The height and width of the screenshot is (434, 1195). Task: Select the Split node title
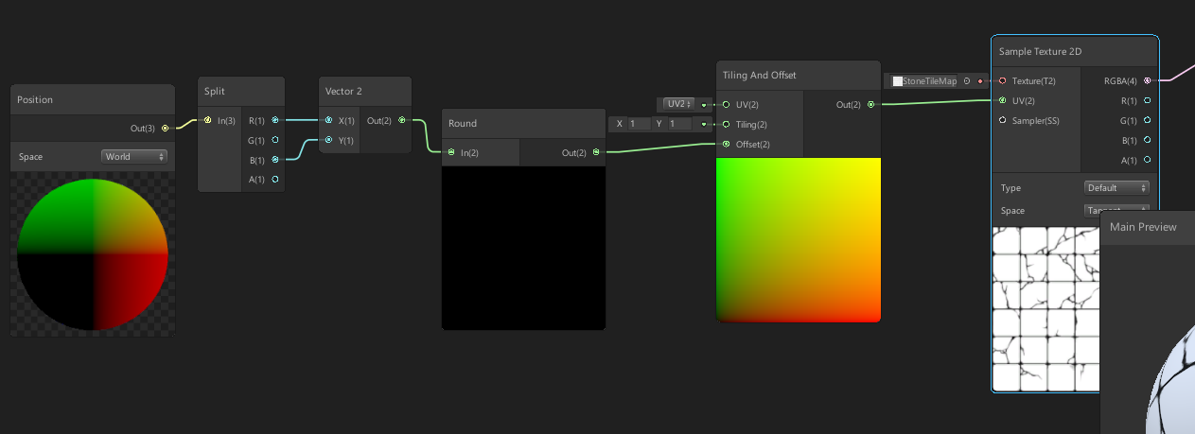click(x=214, y=92)
